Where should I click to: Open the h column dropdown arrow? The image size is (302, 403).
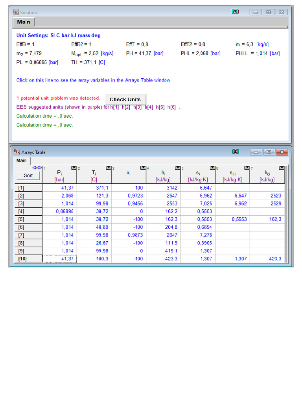(178, 168)
